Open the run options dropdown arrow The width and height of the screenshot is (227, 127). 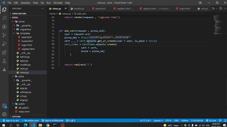coord(216,8)
